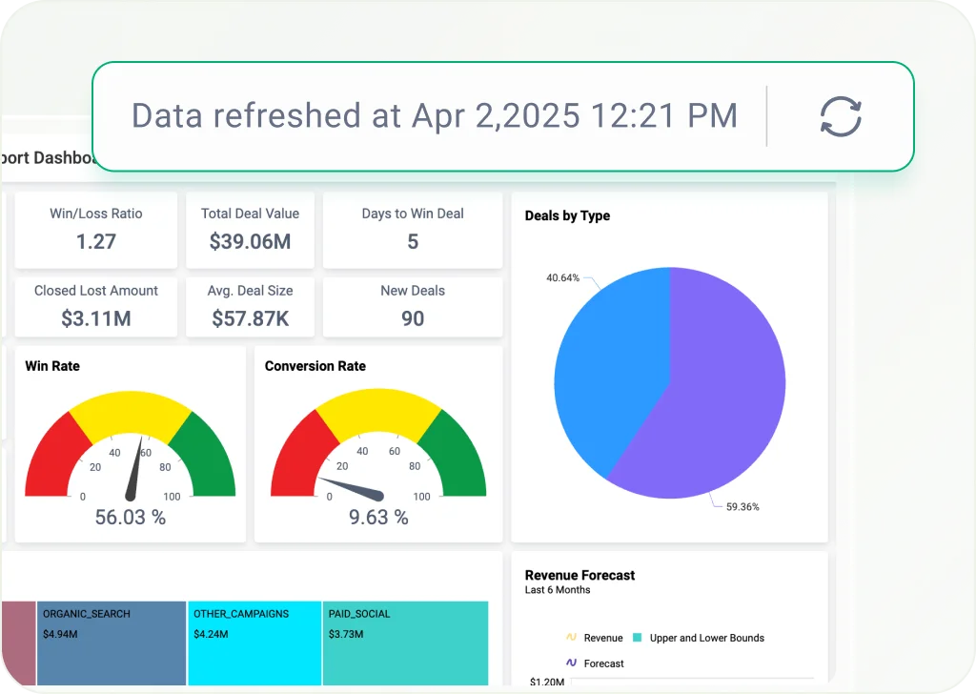Click the New Deals count card

point(412,307)
